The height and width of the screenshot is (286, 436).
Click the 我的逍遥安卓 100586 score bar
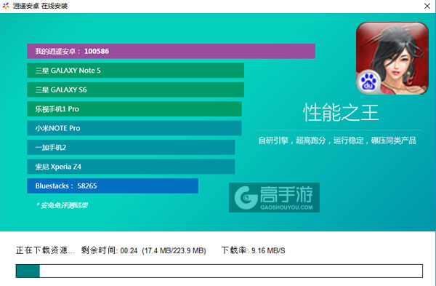(171, 51)
